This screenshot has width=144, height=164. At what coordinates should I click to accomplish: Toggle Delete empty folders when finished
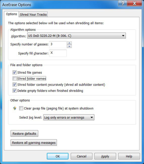(x=14, y=91)
